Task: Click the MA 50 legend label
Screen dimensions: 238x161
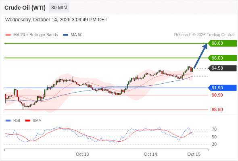Action: [x=77, y=35]
